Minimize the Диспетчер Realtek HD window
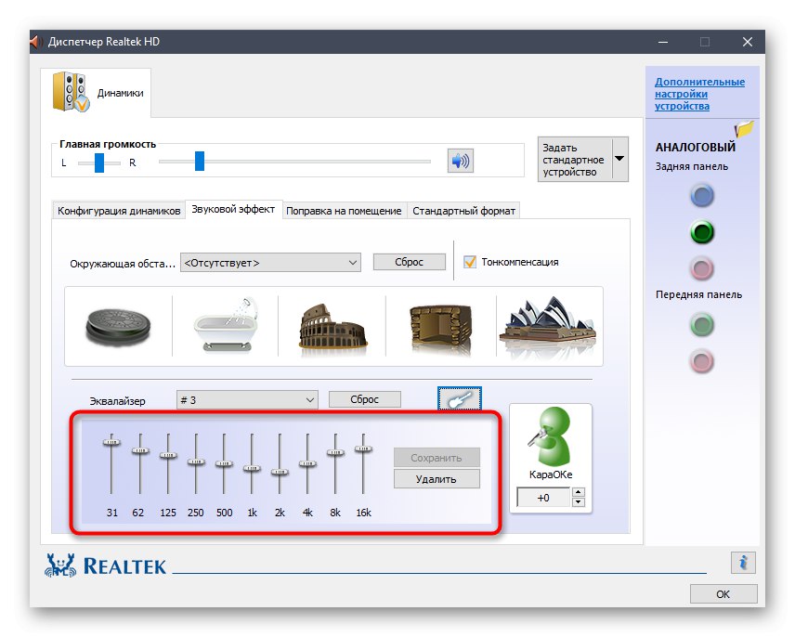Screen dimensions: 795x637 click(x=663, y=42)
